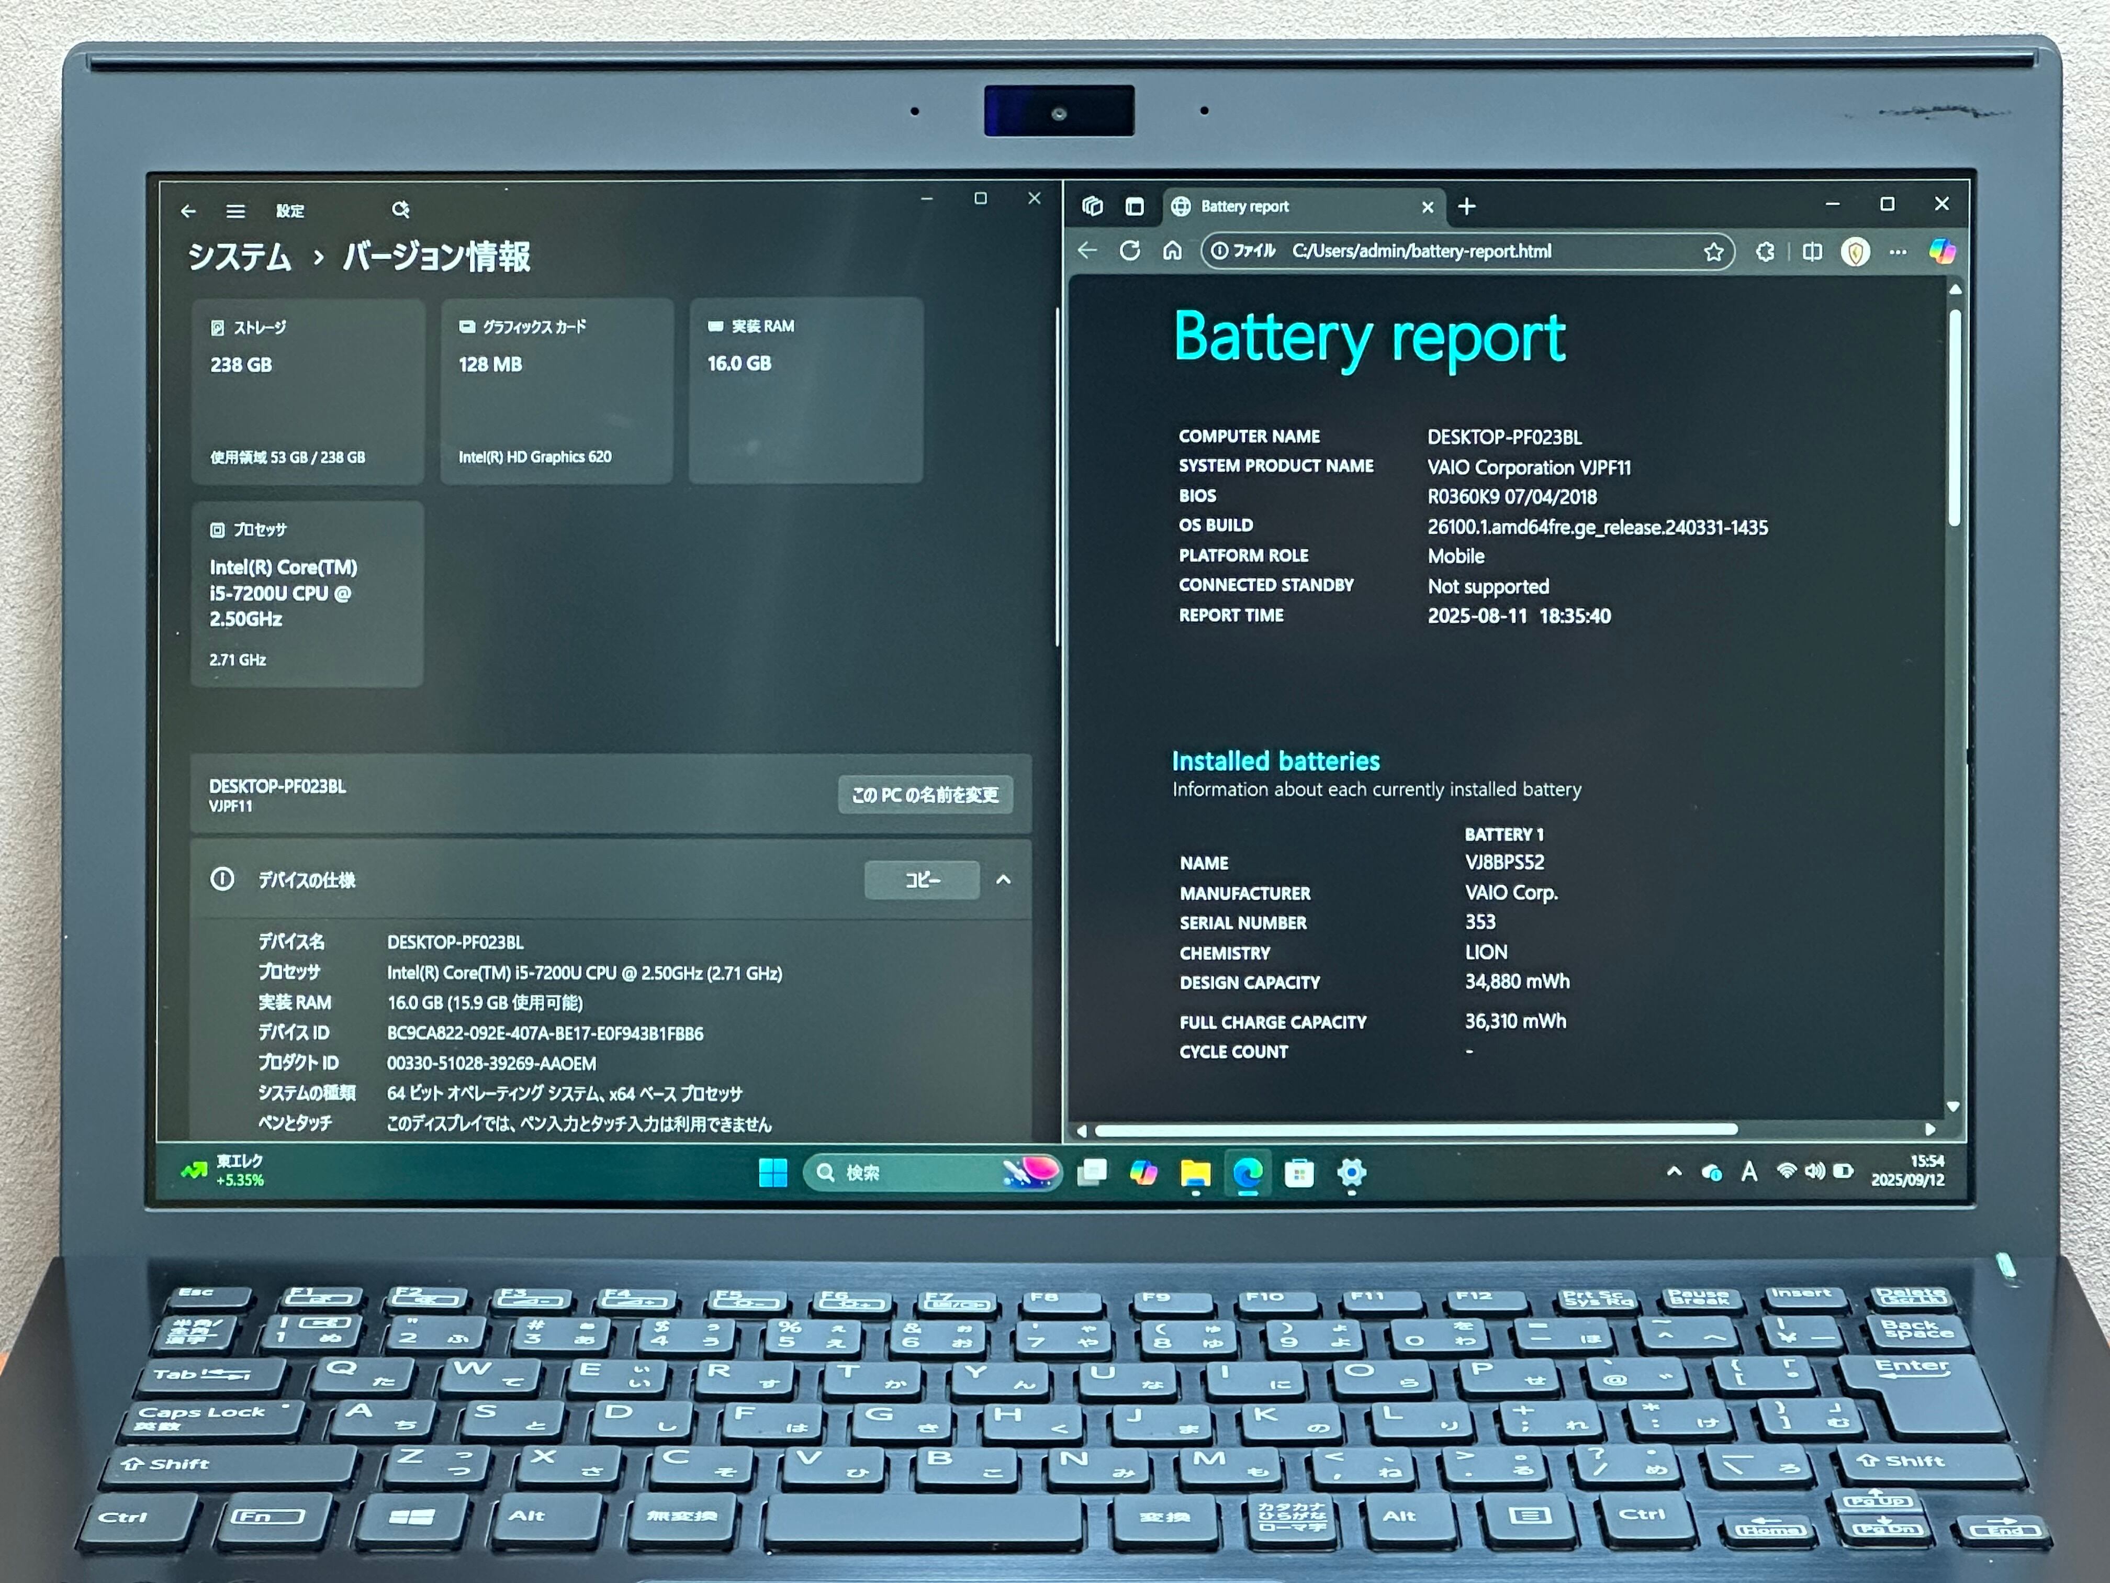Open Edge settings and more menu
The image size is (2110, 1583).
click(1898, 252)
